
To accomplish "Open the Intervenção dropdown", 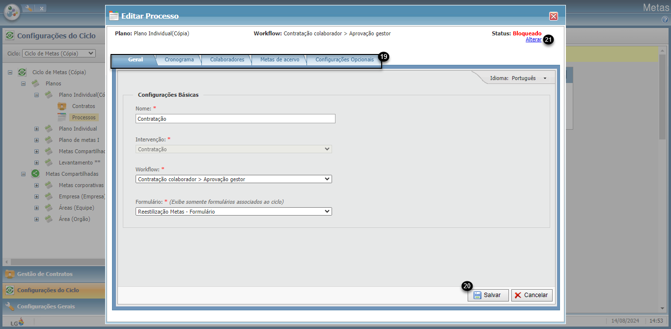I will click(234, 149).
